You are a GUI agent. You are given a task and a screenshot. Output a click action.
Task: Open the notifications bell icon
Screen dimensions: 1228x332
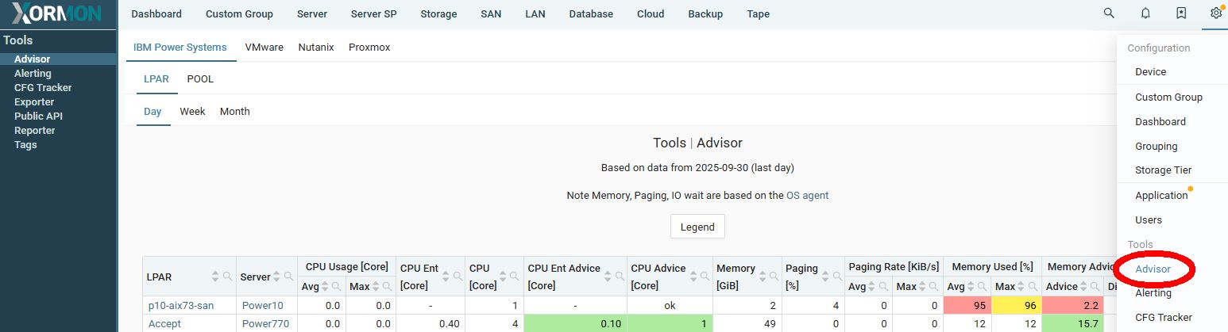[x=1145, y=13]
